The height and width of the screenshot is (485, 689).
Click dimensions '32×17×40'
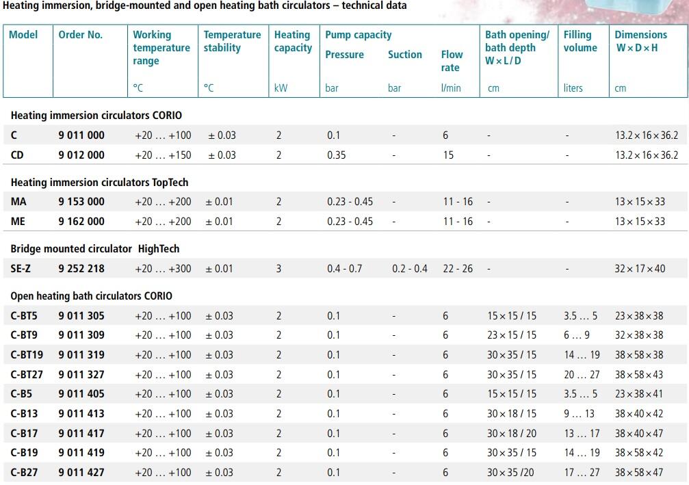(640, 268)
